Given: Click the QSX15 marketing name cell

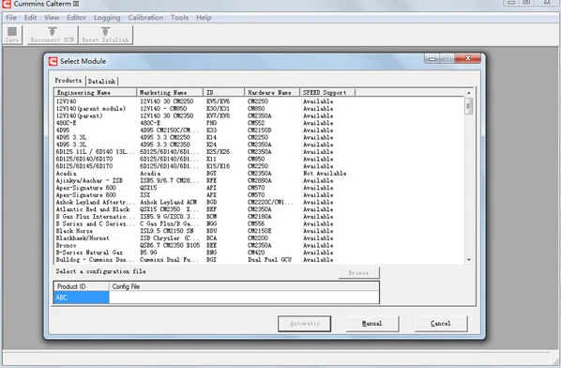Looking at the screenshot, I should tap(148, 188).
